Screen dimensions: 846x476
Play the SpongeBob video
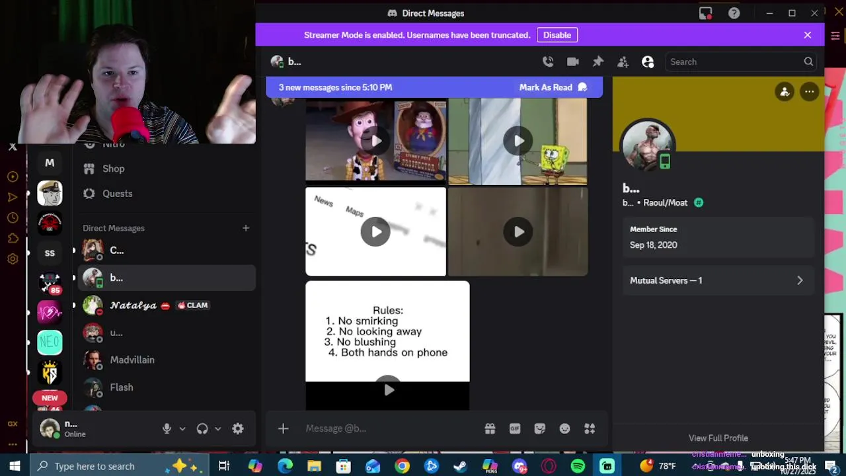pos(518,141)
